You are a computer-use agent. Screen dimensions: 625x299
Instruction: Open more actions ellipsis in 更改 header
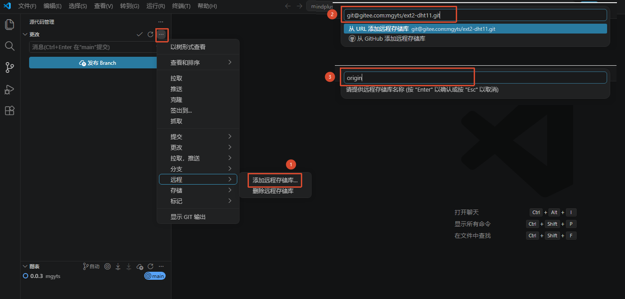(162, 34)
